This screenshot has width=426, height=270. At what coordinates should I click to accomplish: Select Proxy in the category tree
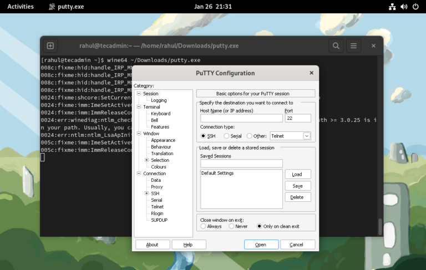156,187
